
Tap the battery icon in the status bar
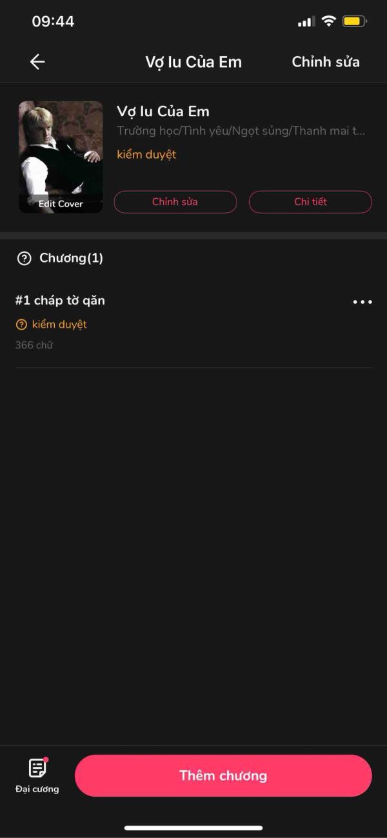[355, 21]
